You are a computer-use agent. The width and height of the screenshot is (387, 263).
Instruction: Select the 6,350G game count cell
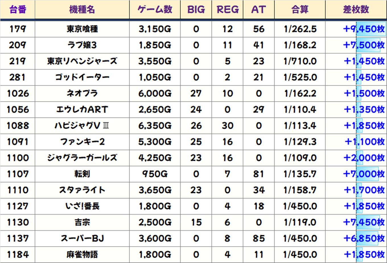tap(155, 126)
